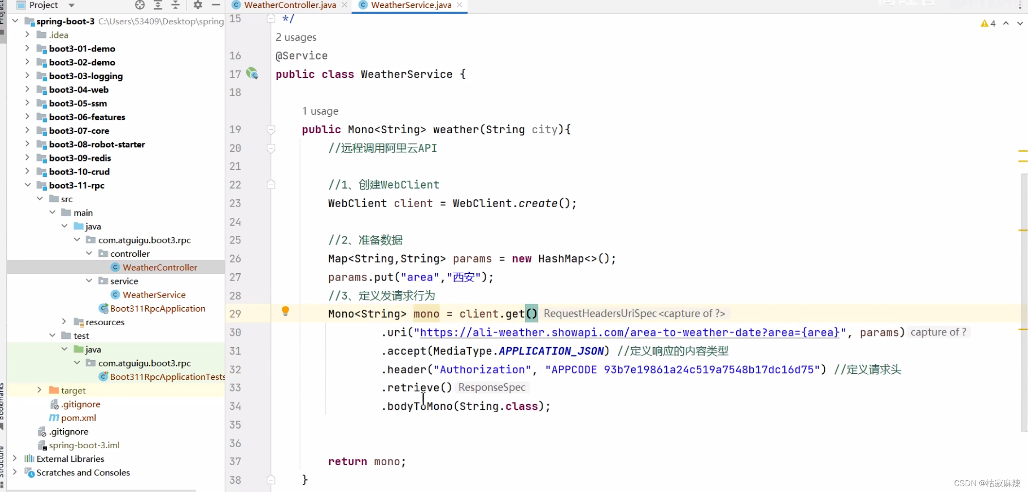Click the '2 usages' hint above WeatherService
This screenshot has height=492, width=1028.
pos(296,37)
